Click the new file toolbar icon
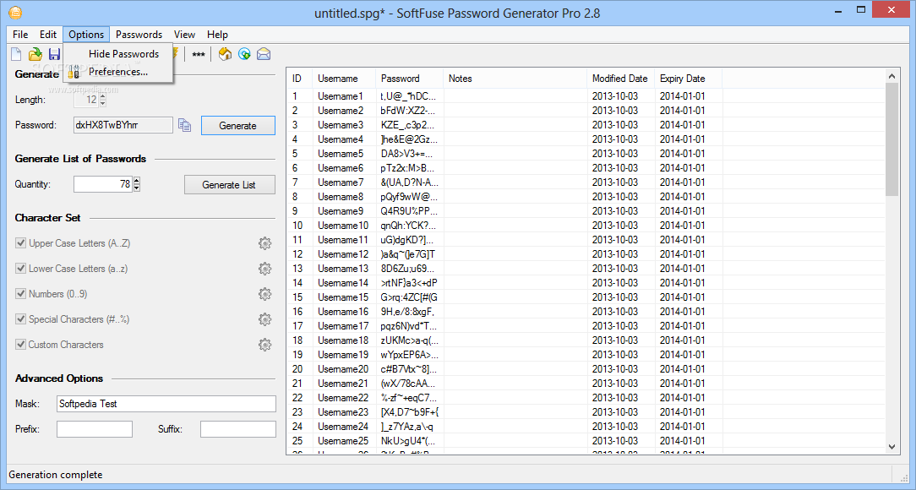 coord(16,54)
